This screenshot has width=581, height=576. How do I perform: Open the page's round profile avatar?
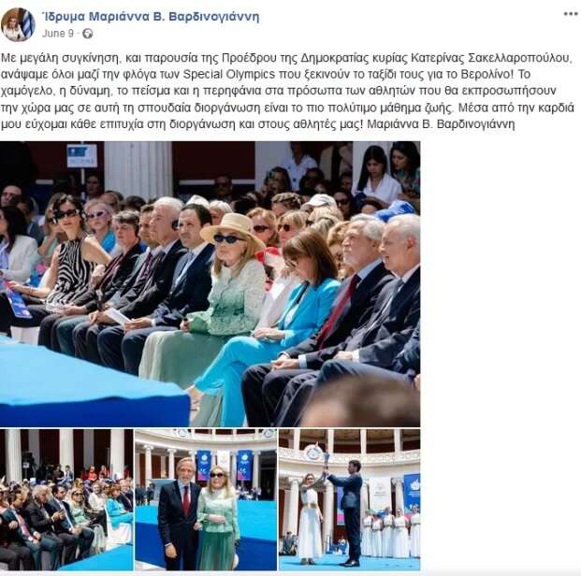point(18,25)
